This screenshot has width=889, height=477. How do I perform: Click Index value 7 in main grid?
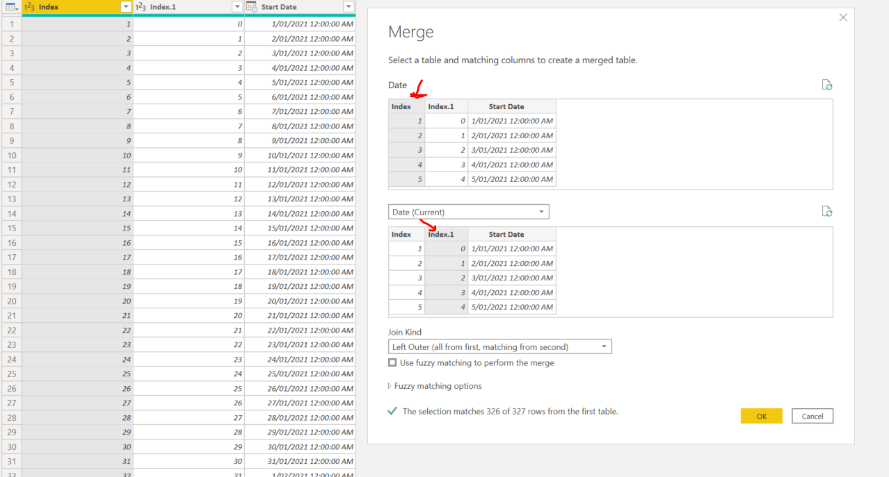click(77, 112)
